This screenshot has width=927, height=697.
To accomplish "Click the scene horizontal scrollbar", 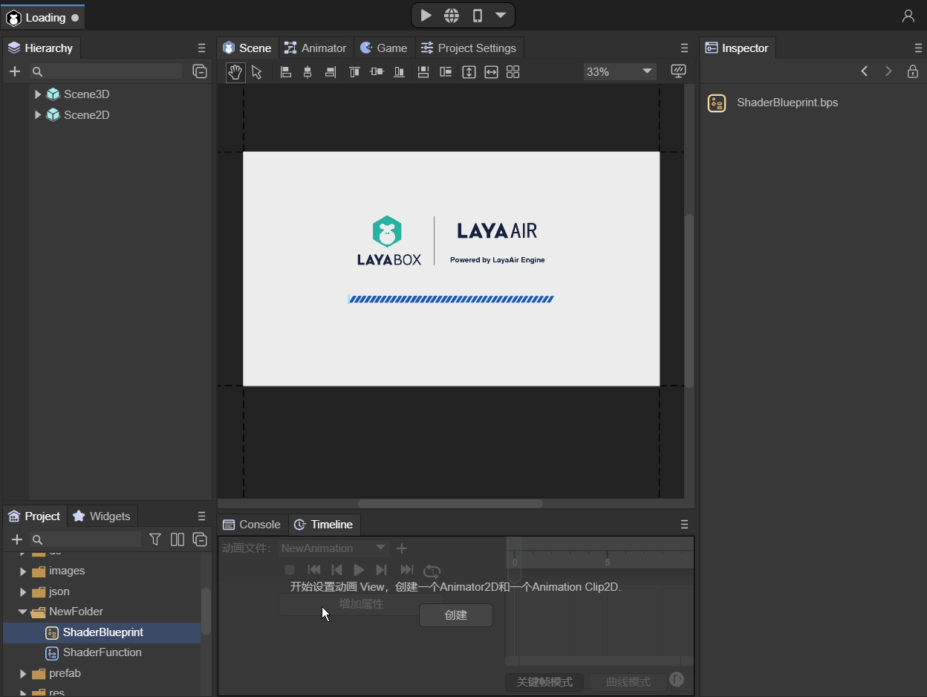I will (x=450, y=504).
